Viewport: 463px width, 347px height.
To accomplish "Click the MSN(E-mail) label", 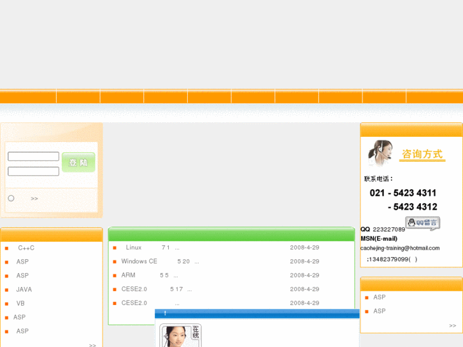I will pyautogui.click(x=379, y=239).
